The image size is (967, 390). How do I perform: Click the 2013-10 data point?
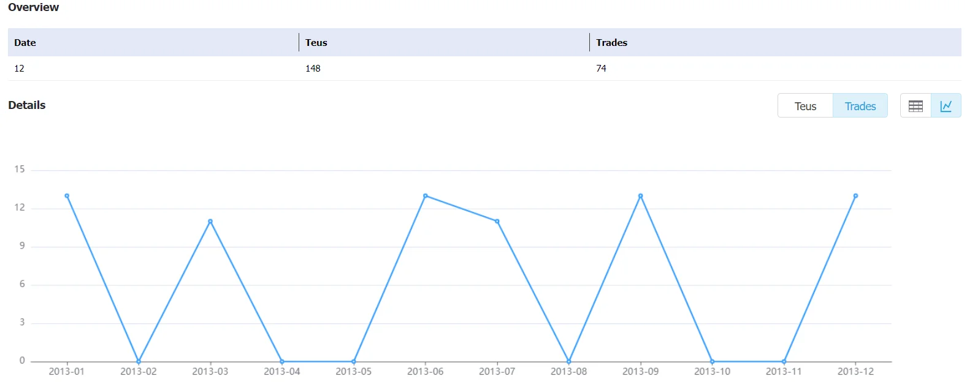click(713, 361)
